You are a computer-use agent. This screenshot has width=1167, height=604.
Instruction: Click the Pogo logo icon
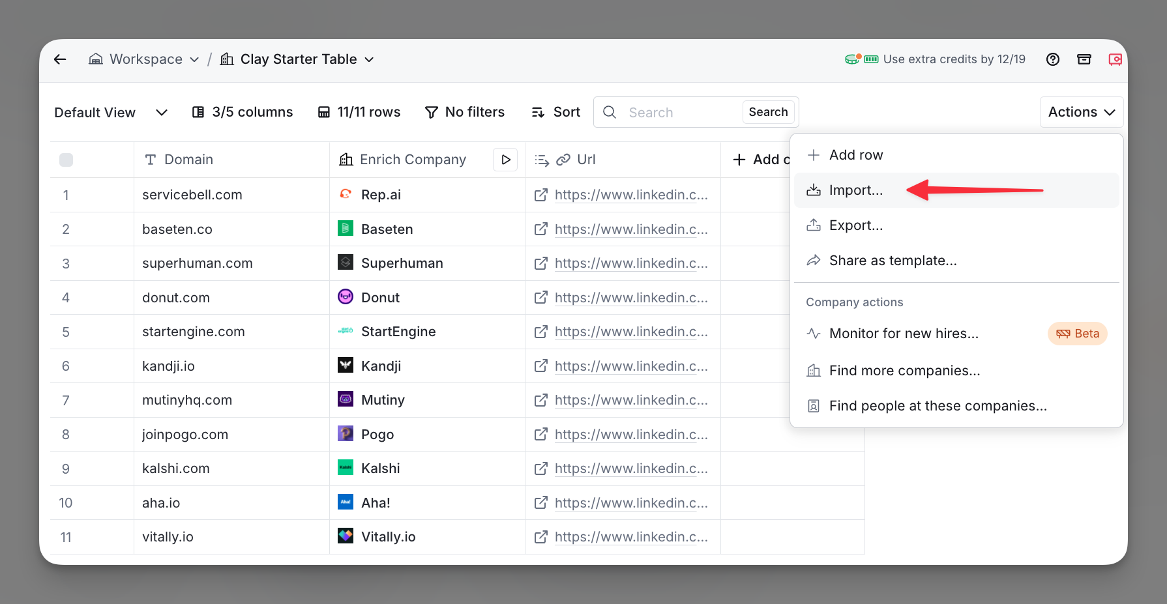(x=346, y=434)
